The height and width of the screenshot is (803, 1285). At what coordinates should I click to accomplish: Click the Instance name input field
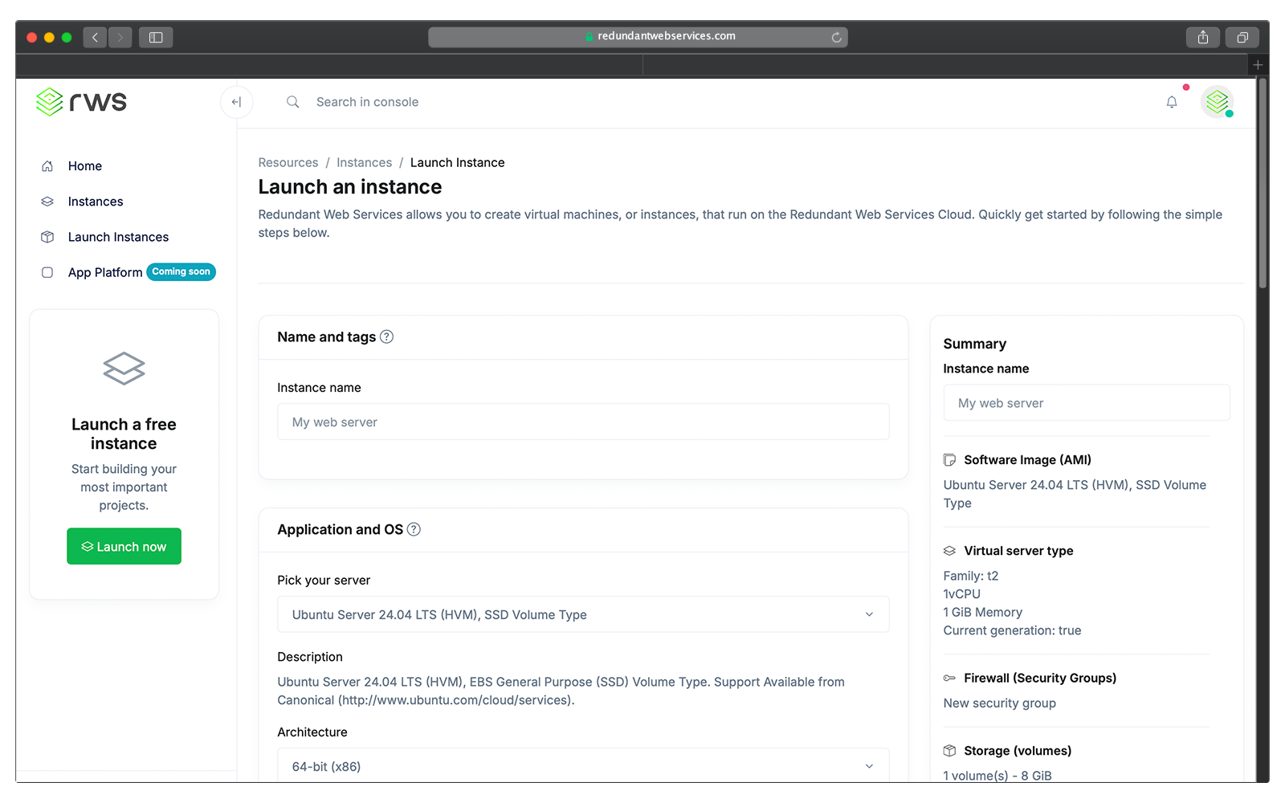pyautogui.click(x=583, y=422)
